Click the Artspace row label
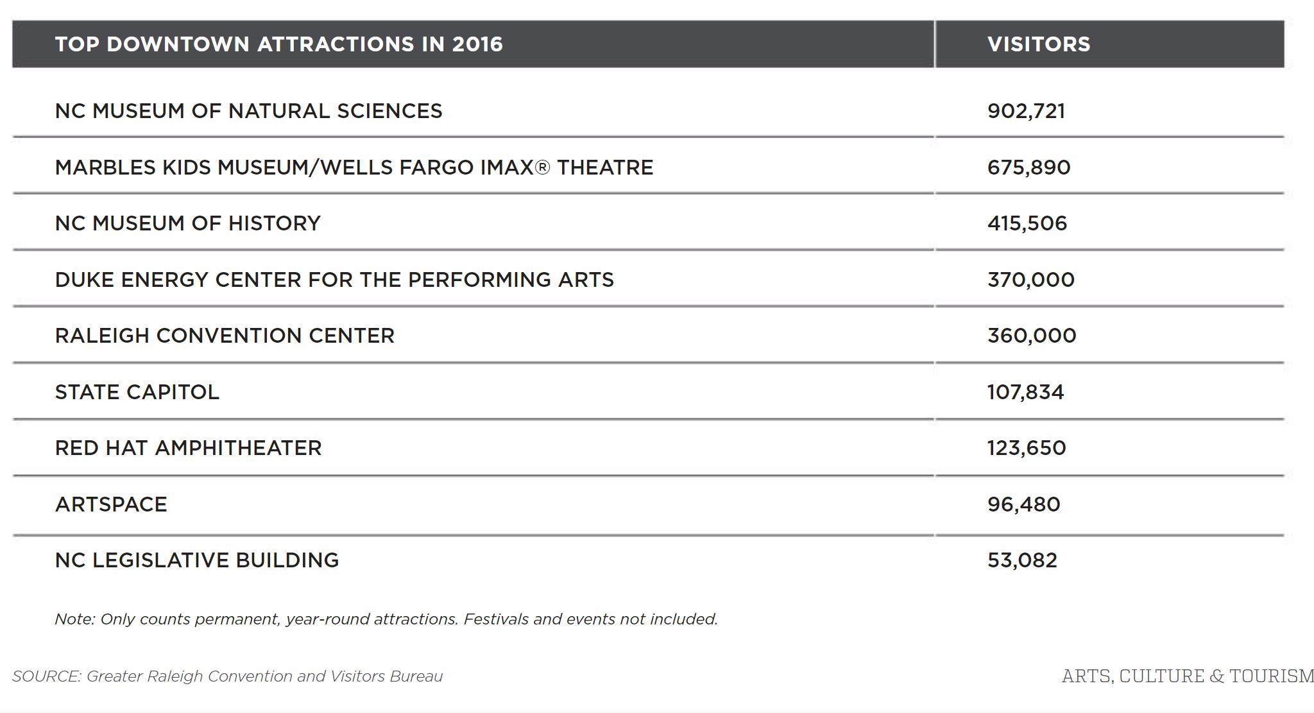The height and width of the screenshot is (713, 1314). 111,504
